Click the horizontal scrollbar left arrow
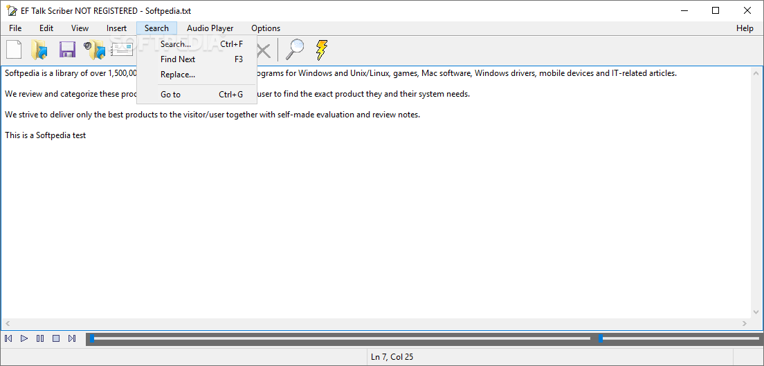 tap(8, 323)
